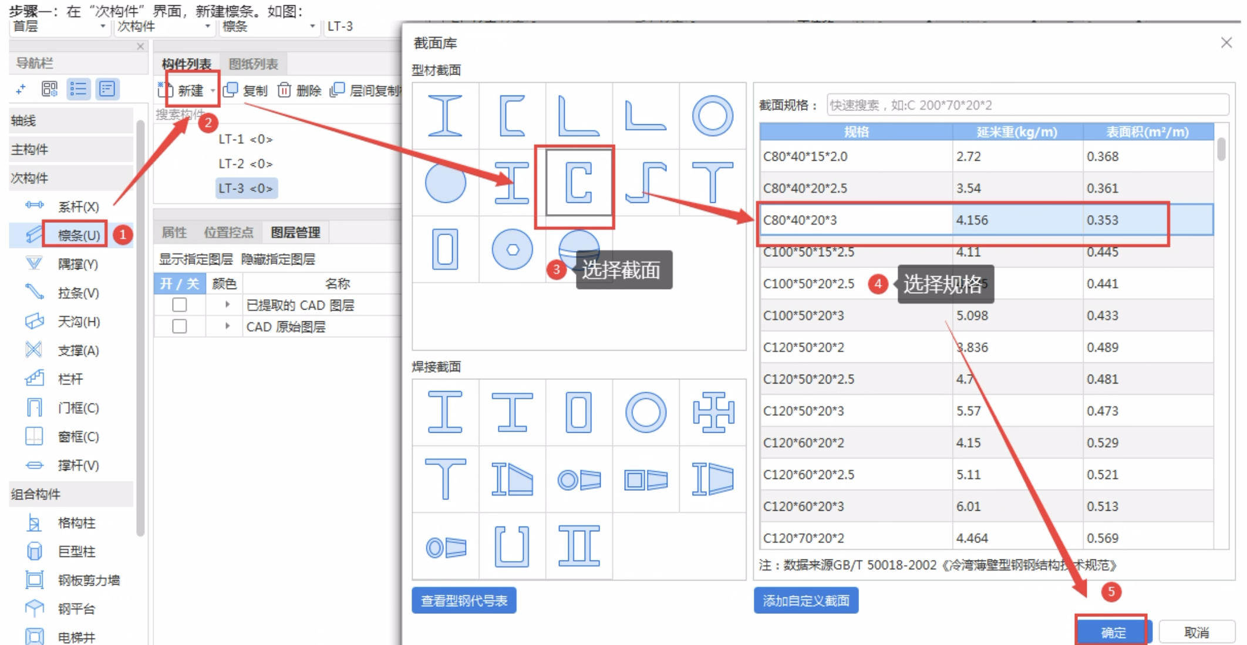The width and height of the screenshot is (1247, 645).
Task: Click the 复制 button
Action: (247, 90)
